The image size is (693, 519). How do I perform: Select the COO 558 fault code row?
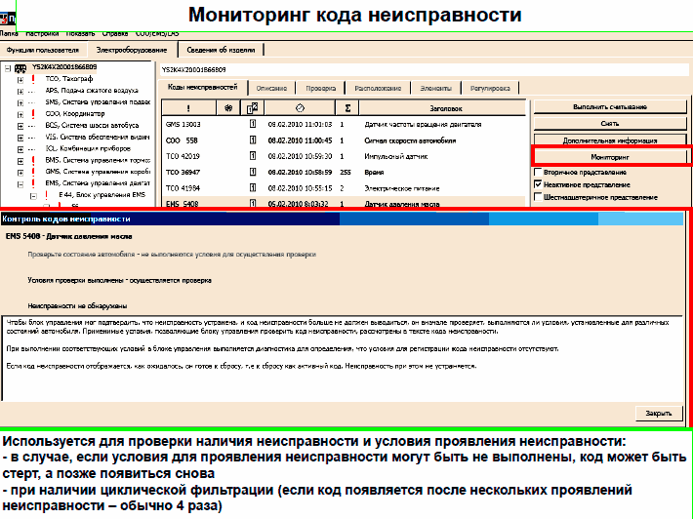(x=183, y=140)
